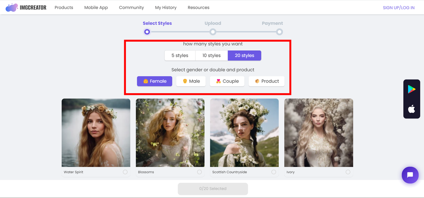Click the IMGCREATOR logo
Screen dimensions: 424x198
point(26,7)
